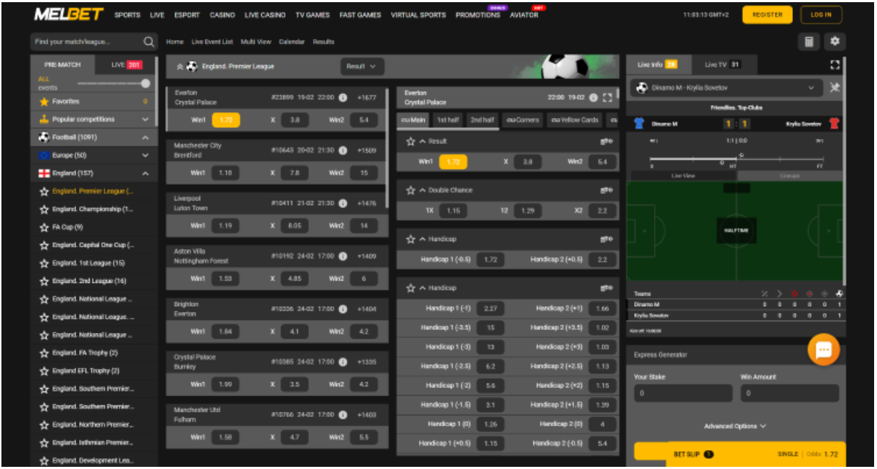Favorite the Double Chance market with its star

tap(410, 190)
